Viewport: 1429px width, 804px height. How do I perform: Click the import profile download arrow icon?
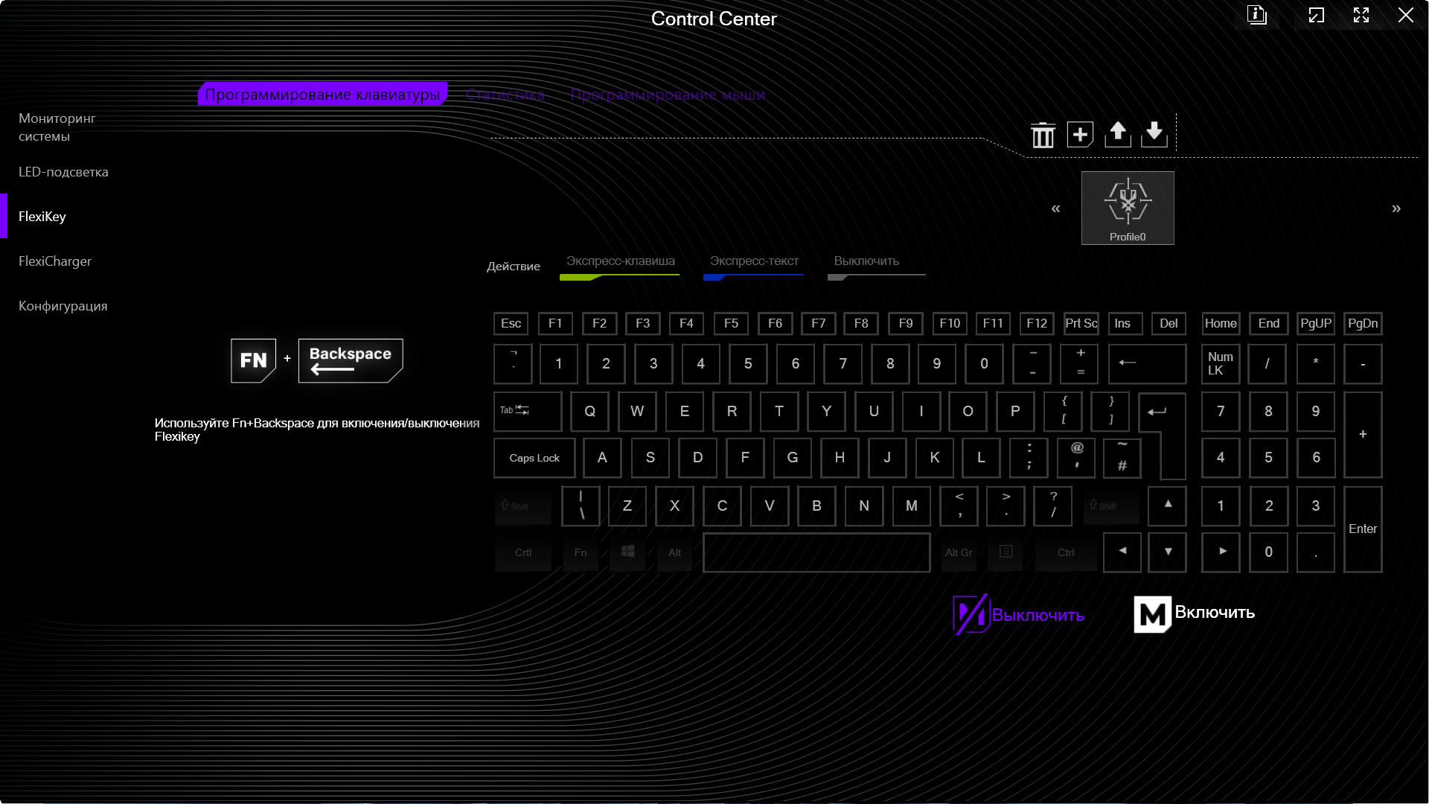click(x=1154, y=134)
